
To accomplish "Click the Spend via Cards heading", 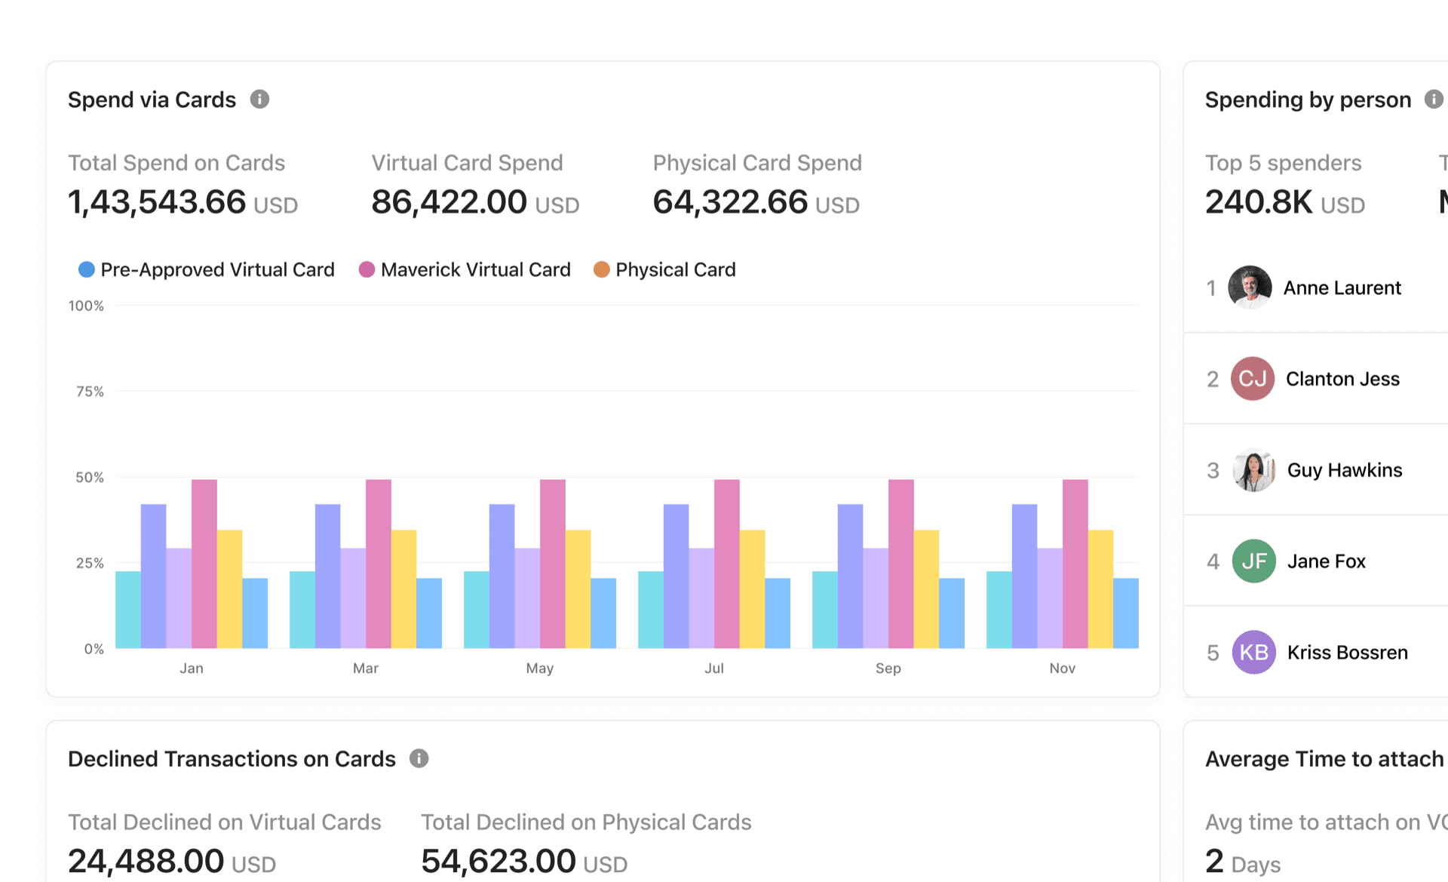I will click(x=152, y=100).
